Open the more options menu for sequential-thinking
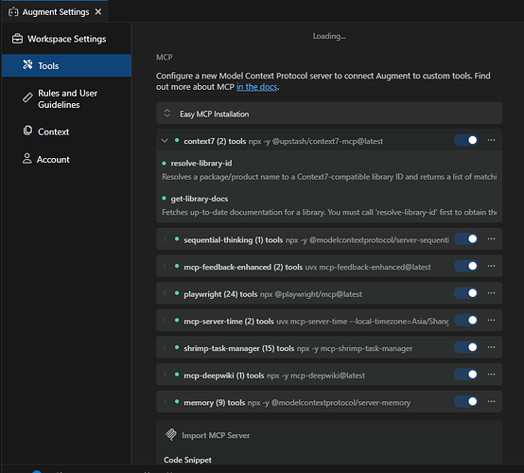The width and height of the screenshot is (524, 473). pyautogui.click(x=491, y=238)
